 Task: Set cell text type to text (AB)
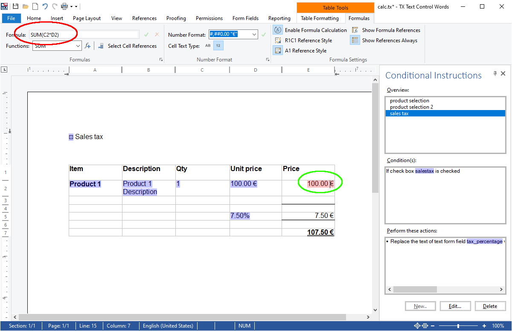tap(208, 46)
